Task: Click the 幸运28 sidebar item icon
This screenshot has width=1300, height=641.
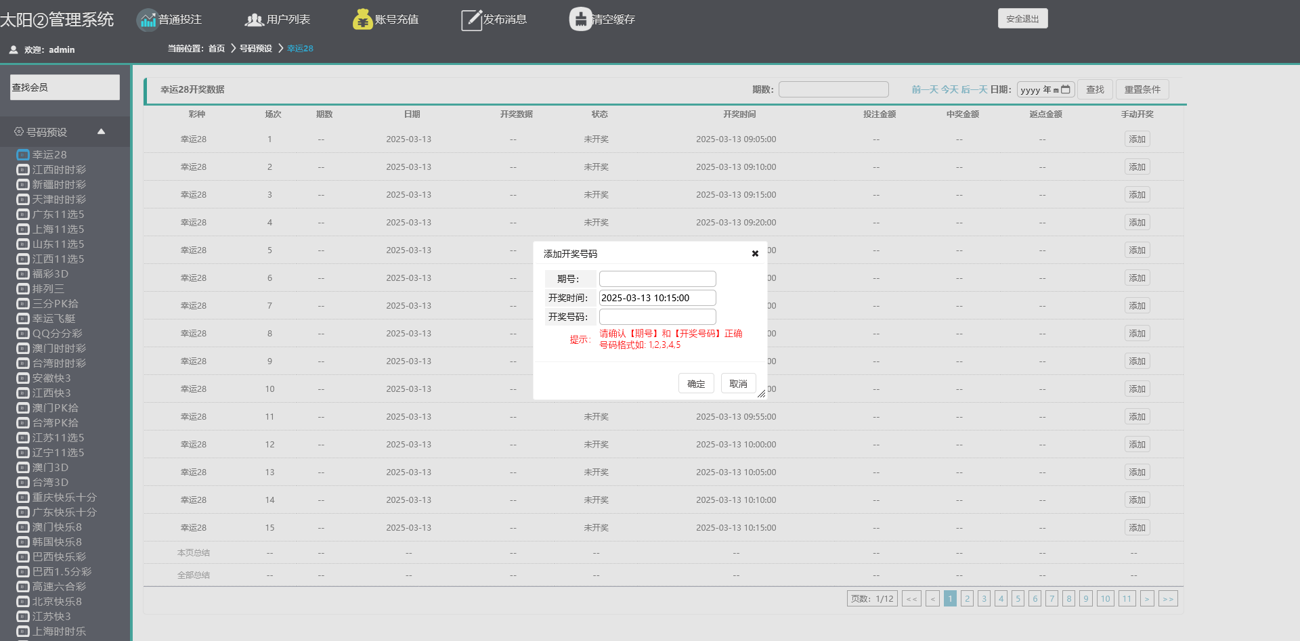Action: [x=23, y=154]
